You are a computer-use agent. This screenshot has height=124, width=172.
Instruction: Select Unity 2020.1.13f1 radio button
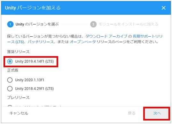coord(10,80)
